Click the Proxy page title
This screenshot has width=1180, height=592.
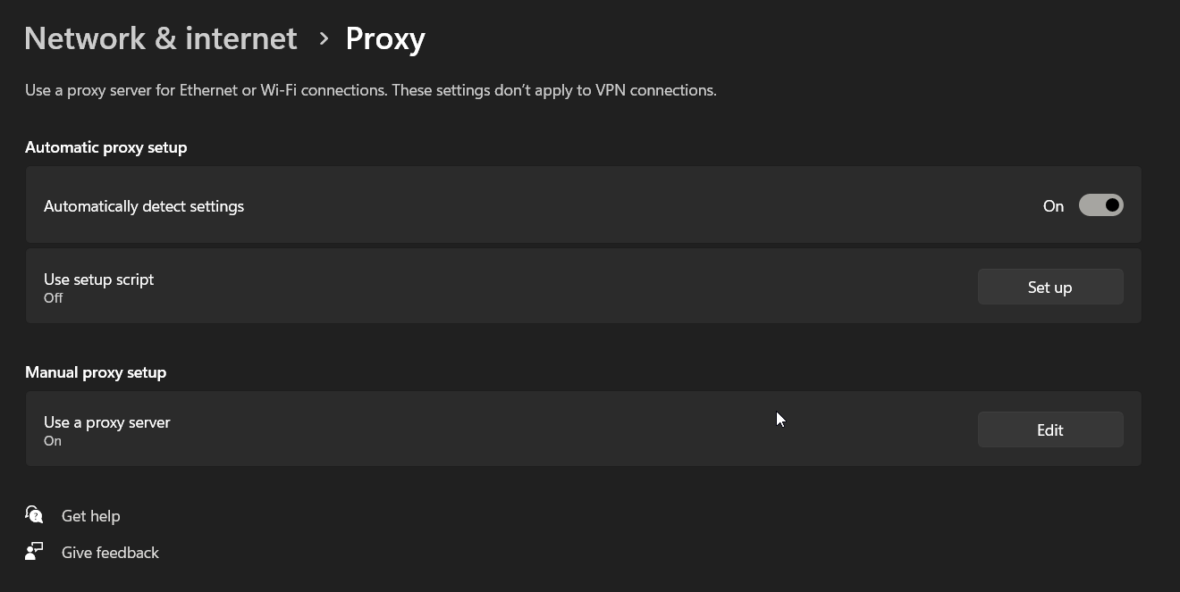[x=385, y=38]
